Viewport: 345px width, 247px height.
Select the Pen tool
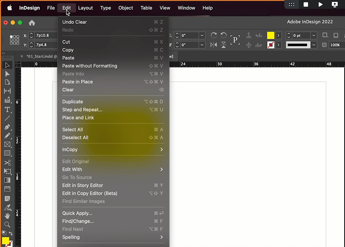7,127
